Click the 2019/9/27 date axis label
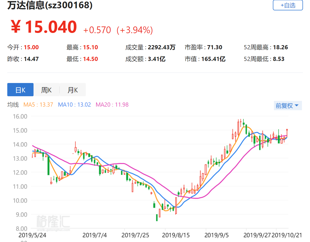 pyautogui.click(x=257, y=235)
